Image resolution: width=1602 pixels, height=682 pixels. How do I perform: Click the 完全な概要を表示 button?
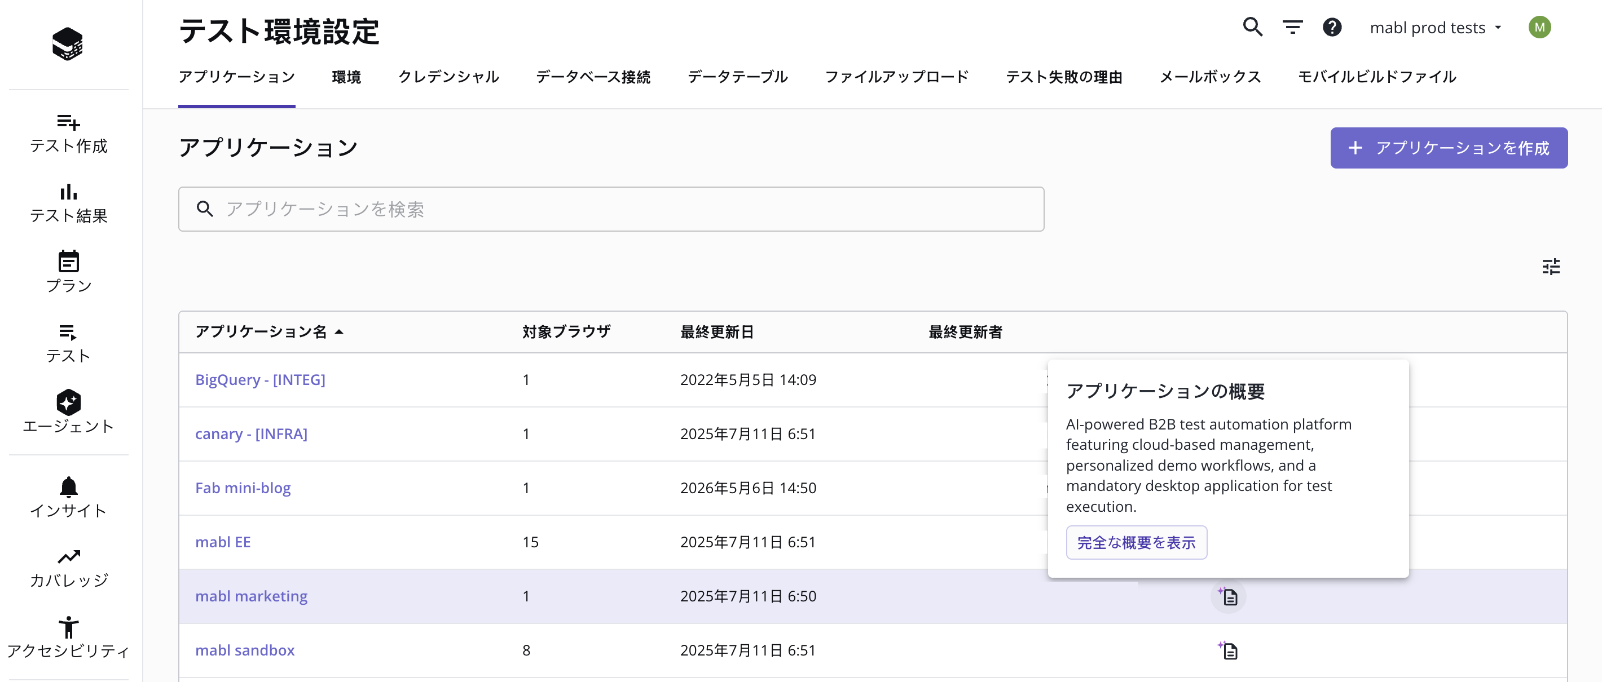1136,542
